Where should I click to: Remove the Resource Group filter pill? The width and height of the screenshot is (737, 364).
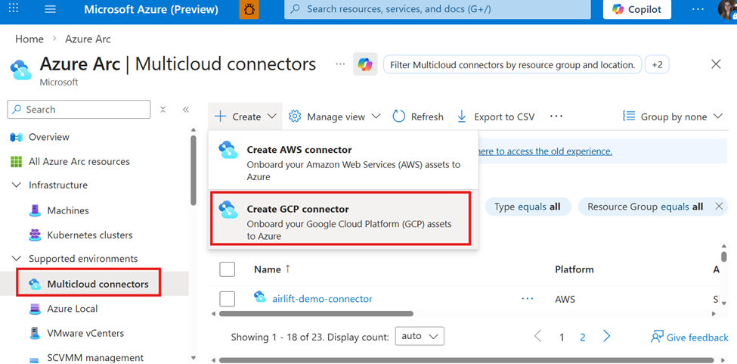pos(719,207)
